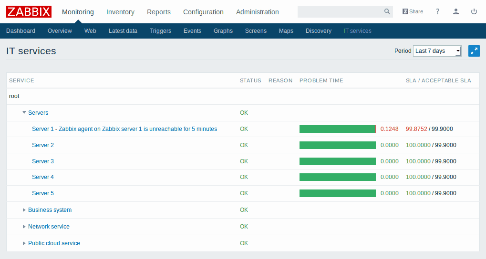Click the logout power icon

(474, 11)
